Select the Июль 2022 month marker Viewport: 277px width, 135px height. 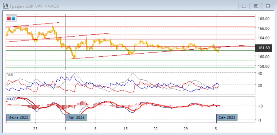[x=18, y=117]
